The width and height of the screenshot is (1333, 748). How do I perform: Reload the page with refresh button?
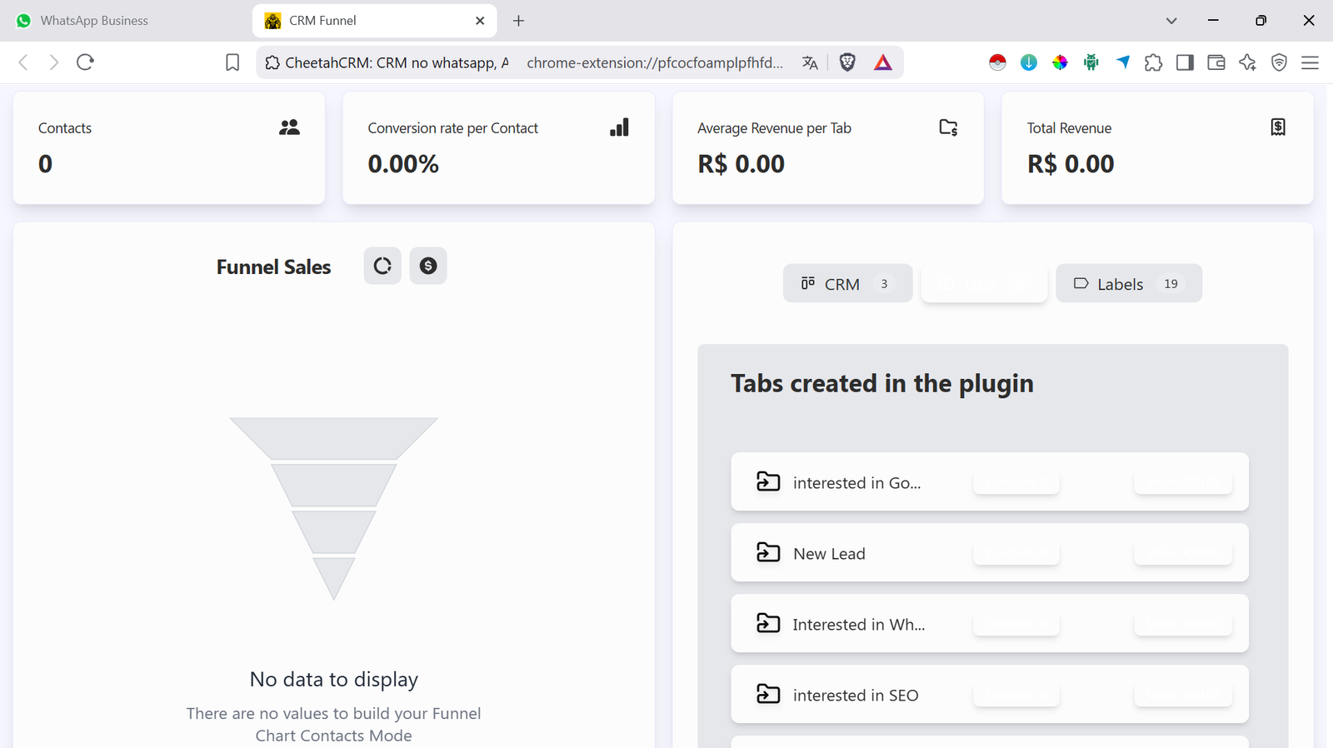85,62
